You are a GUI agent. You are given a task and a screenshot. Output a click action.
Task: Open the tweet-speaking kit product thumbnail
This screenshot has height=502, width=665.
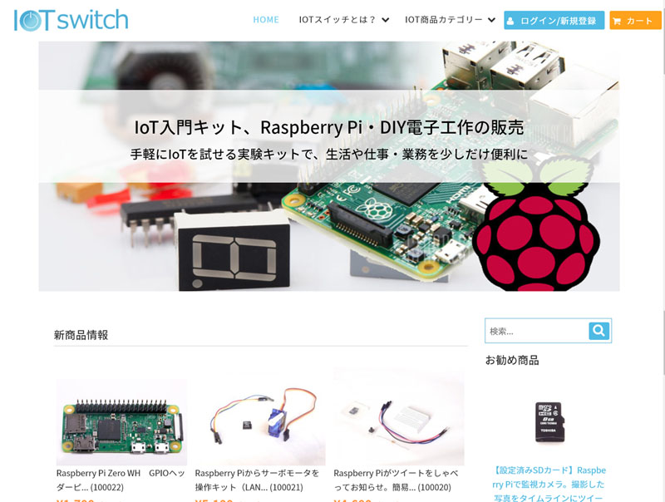click(x=399, y=417)
